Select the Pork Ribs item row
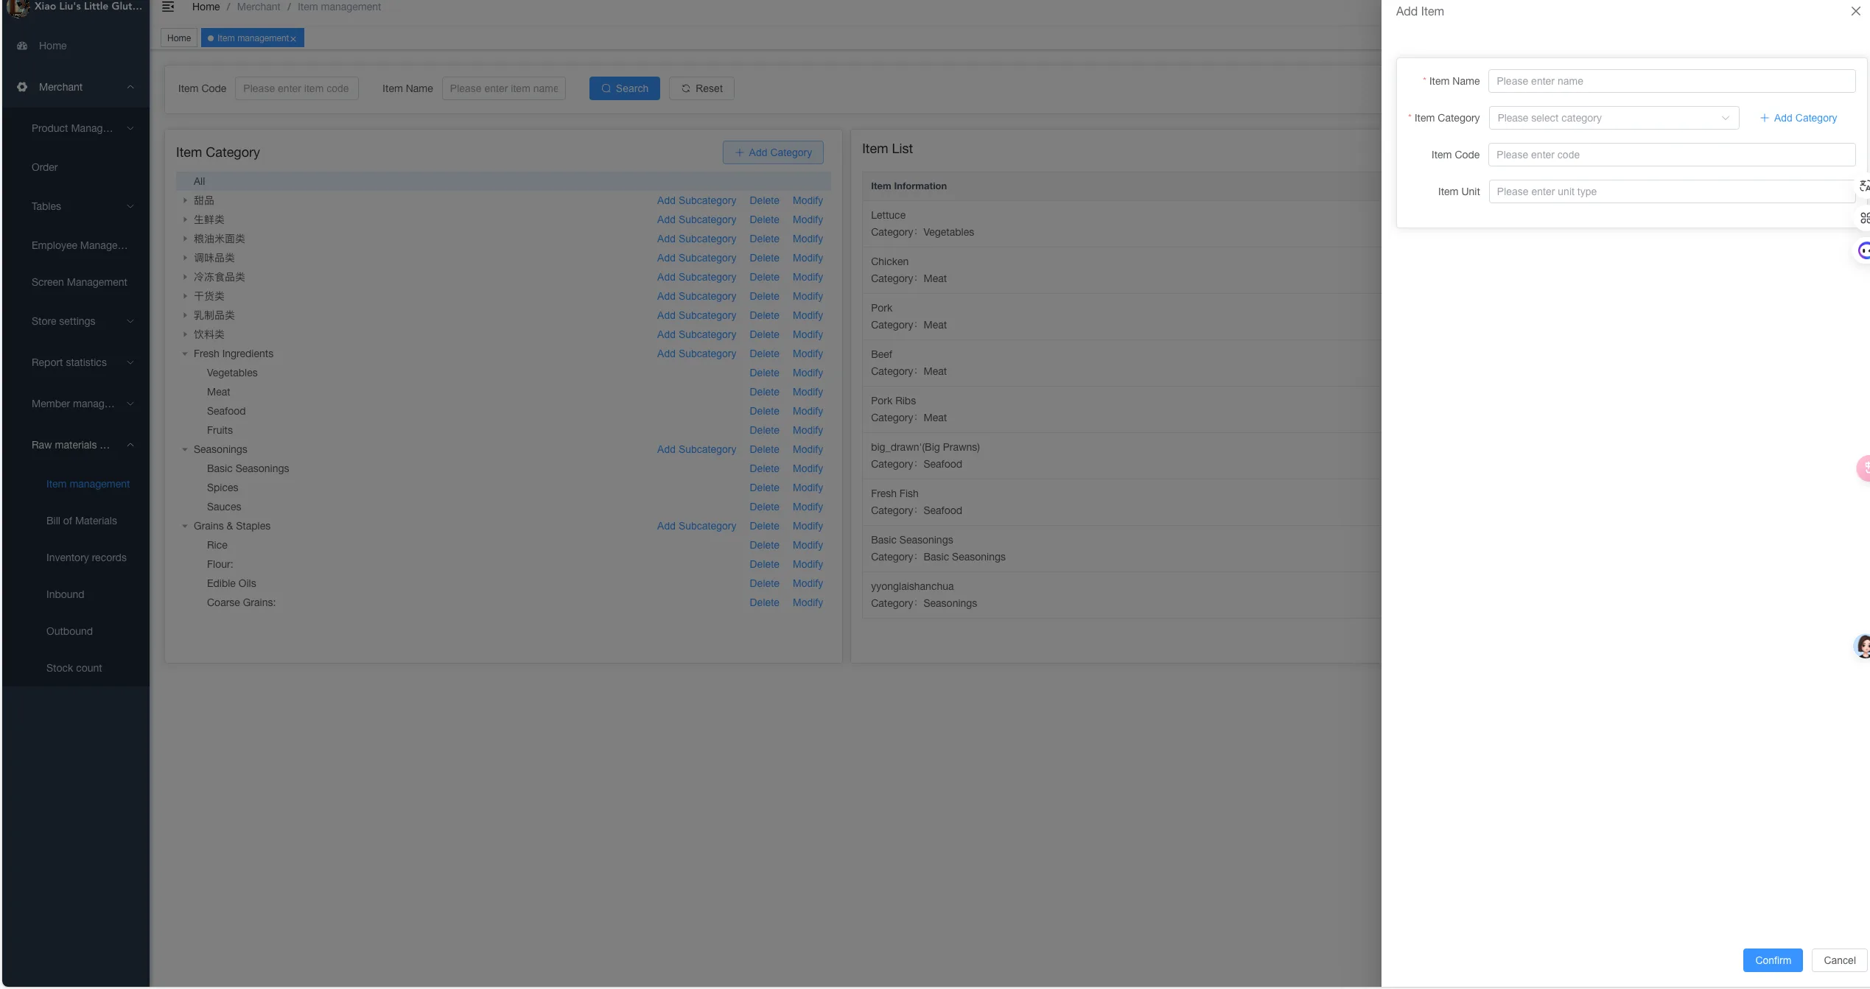This screenshot has width=1870, height=989. [x=1121, y=409]
